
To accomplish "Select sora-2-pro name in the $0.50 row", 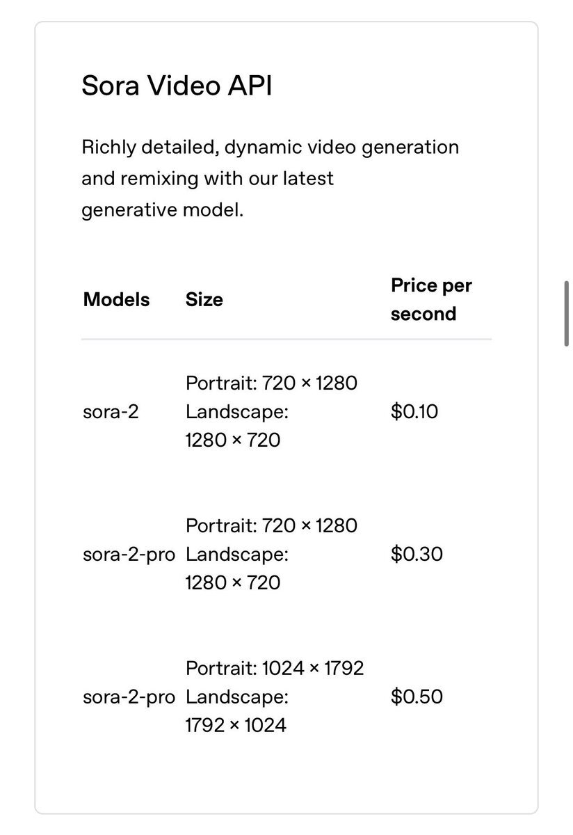I will (129, 697).
